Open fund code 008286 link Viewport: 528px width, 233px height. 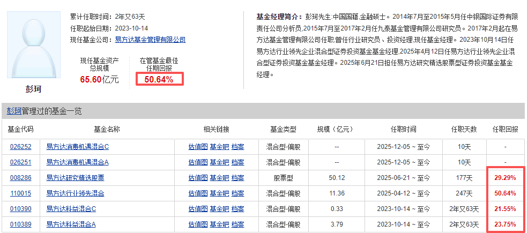coord(20,178)
